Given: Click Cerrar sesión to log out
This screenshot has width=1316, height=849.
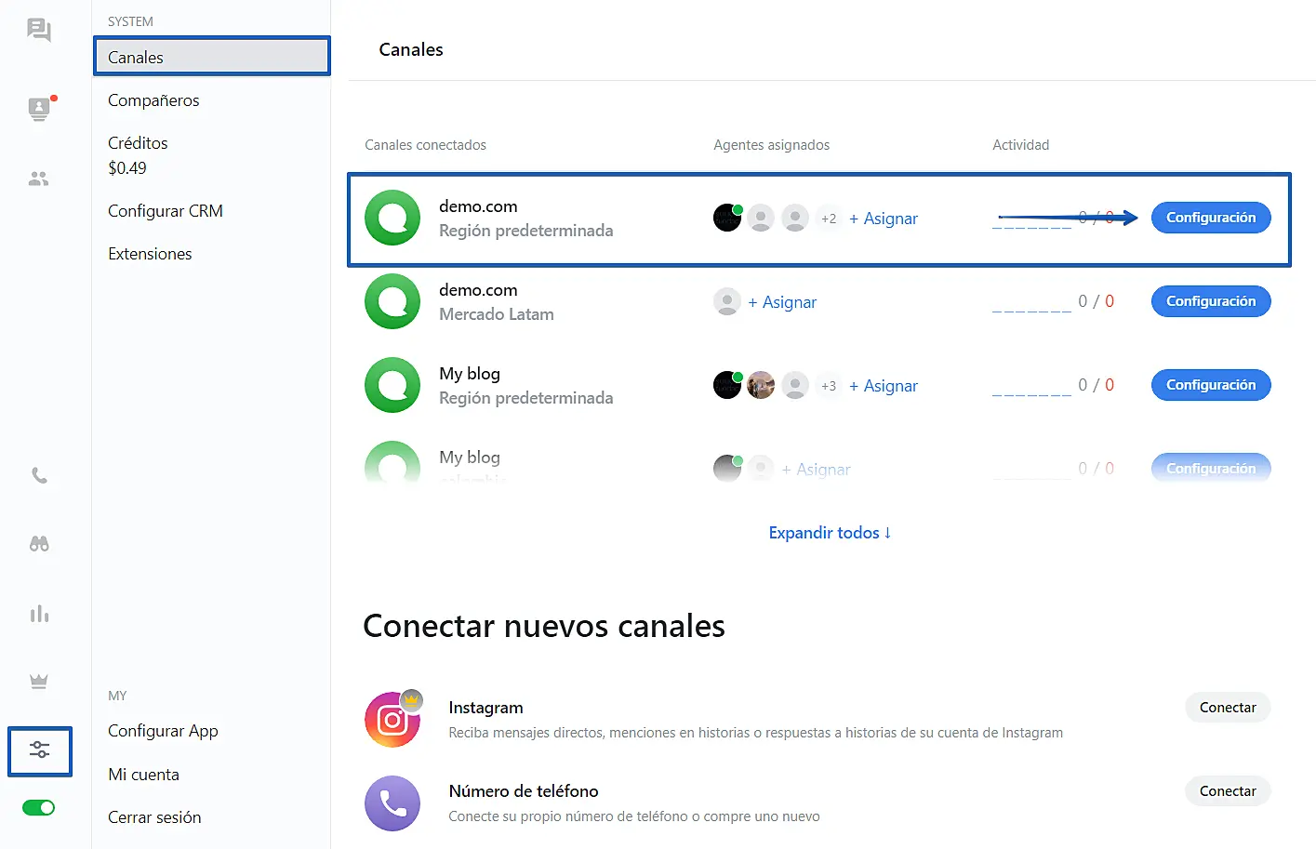Looking at the screenshot, I should point(154,817).
